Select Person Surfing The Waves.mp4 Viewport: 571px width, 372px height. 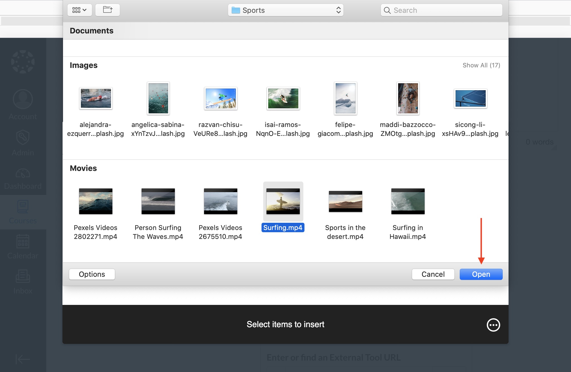click(158, 201)
